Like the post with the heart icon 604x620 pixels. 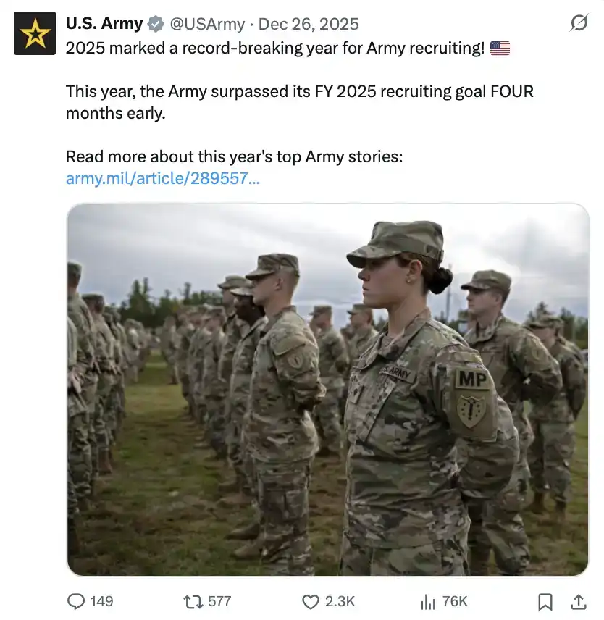311,601
